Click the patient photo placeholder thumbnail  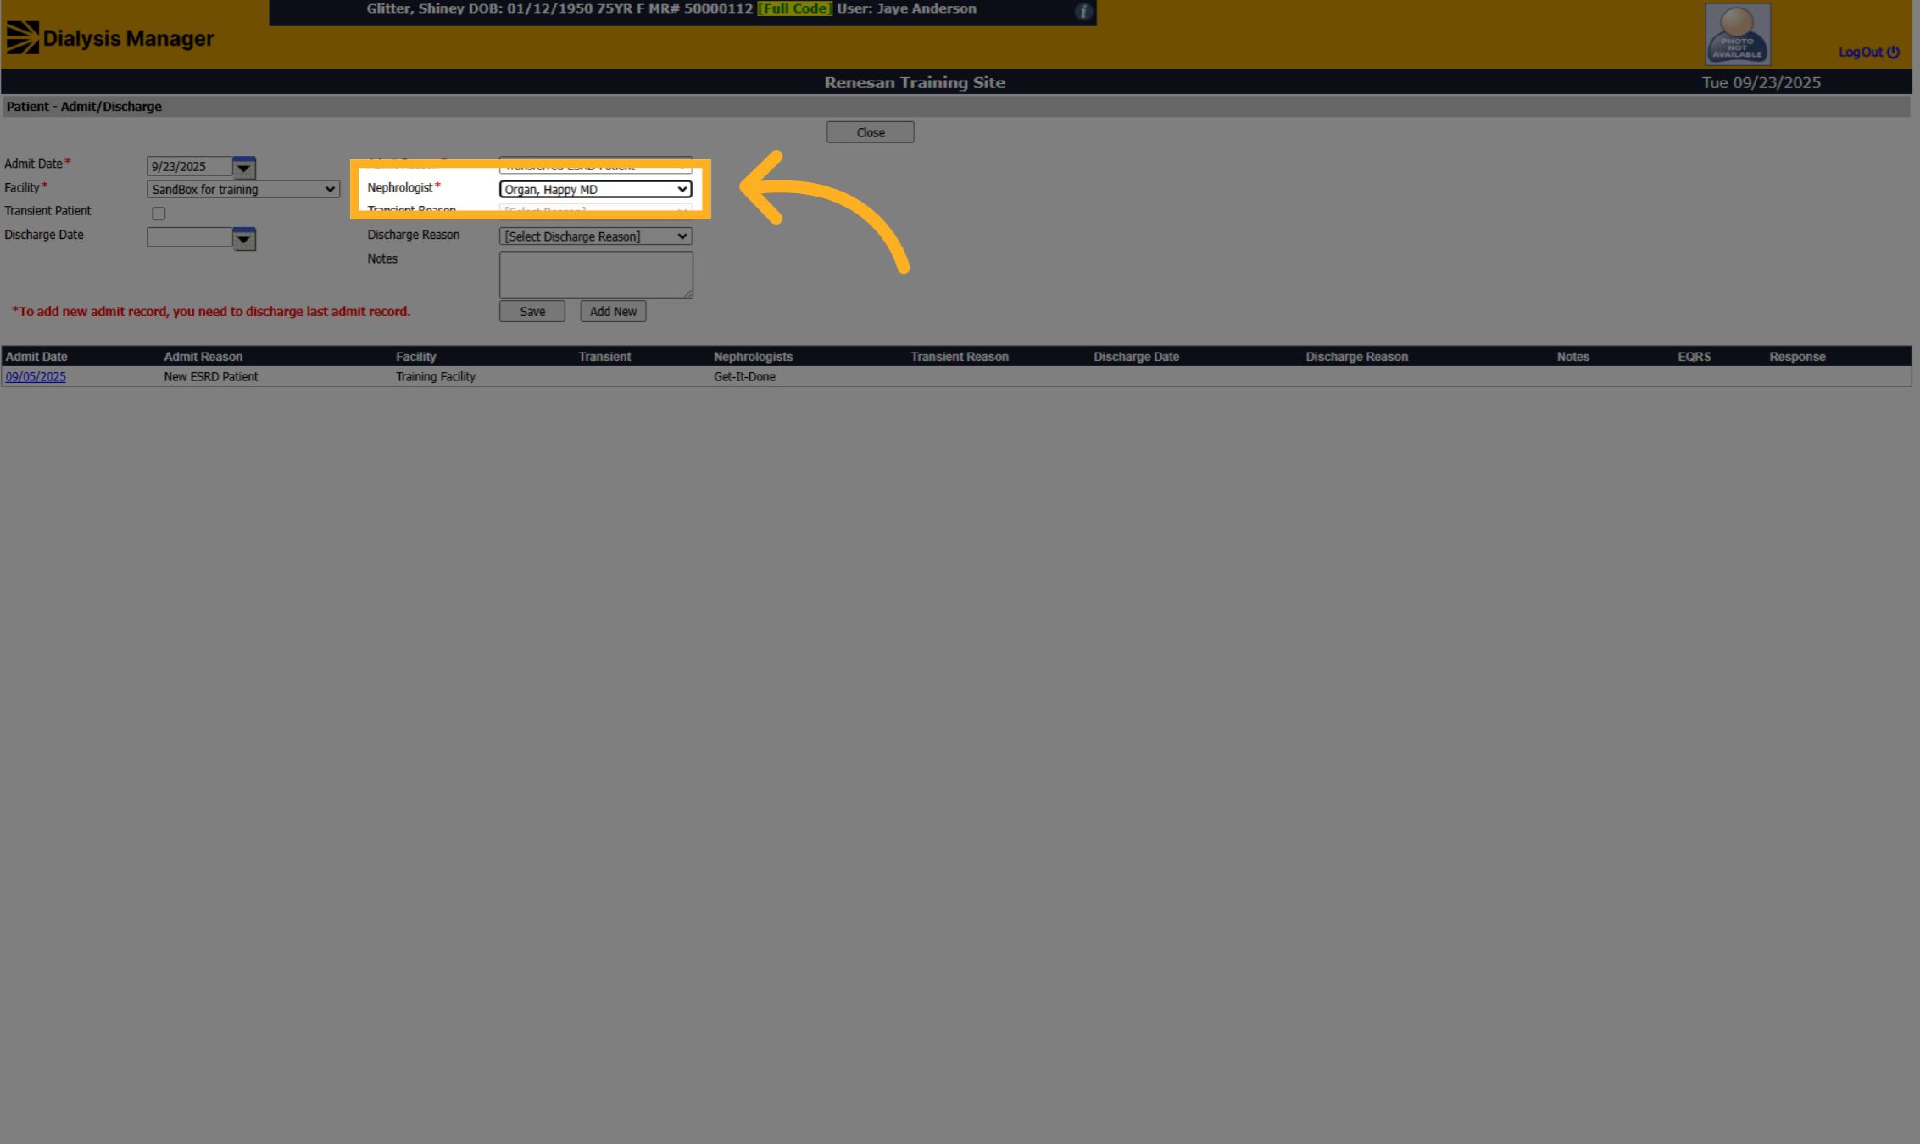[x=1738, y=34]
